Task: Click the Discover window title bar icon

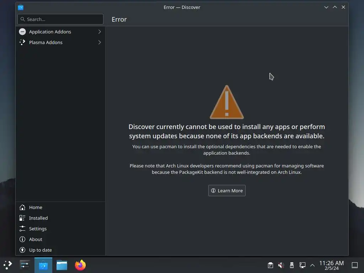Action: click(x=21, y=7)
